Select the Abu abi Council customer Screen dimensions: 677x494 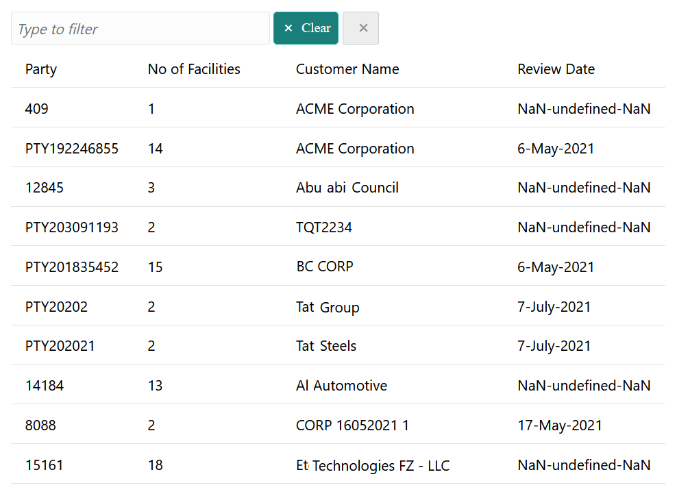tap(347, 188)
